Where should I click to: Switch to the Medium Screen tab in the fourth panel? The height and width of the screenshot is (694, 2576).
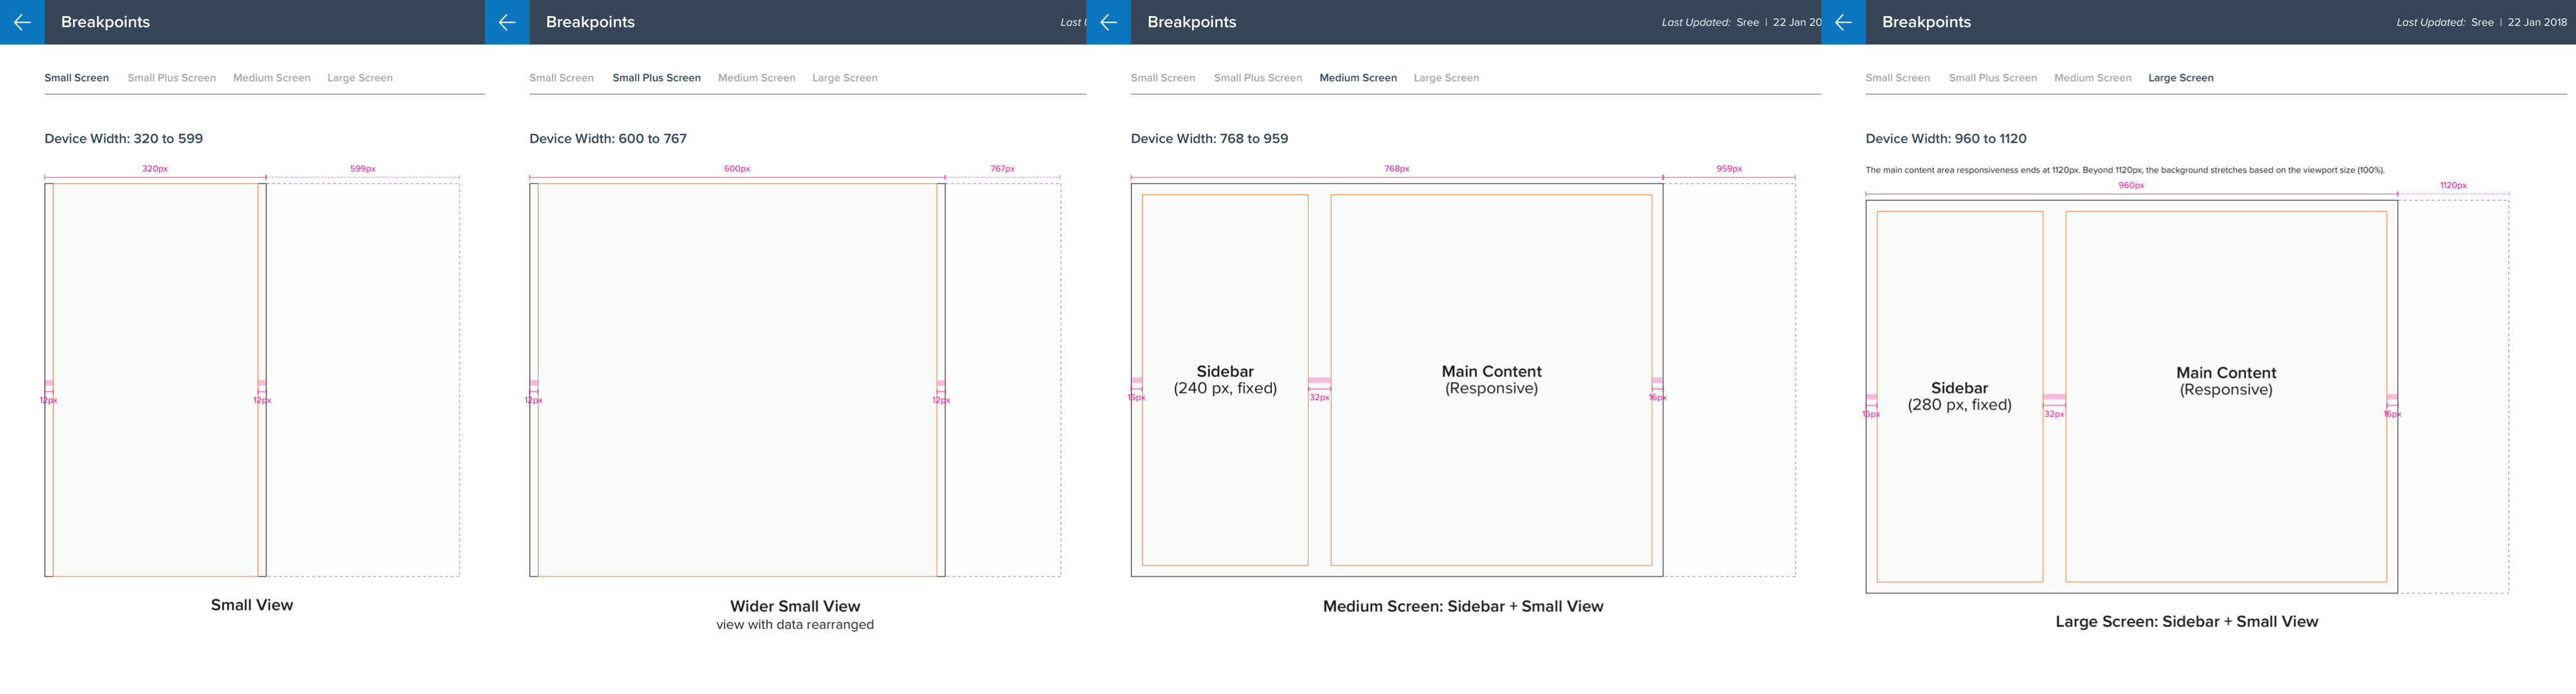[2093, 77]
